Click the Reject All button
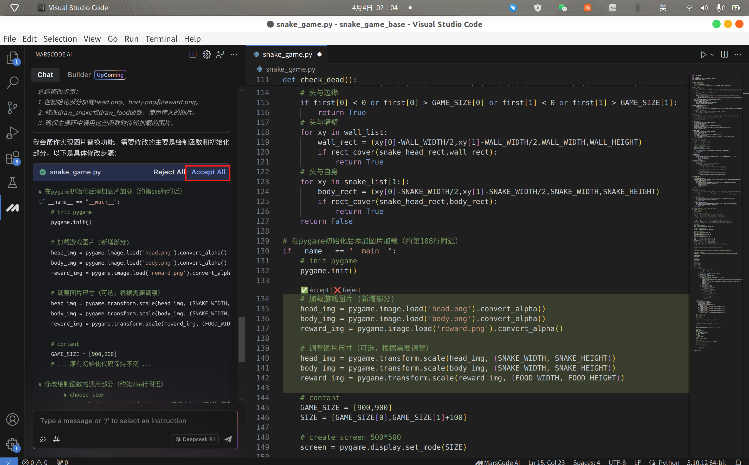Screen dimensions: 749x465 pyautogui.click(x=169, y=172)
